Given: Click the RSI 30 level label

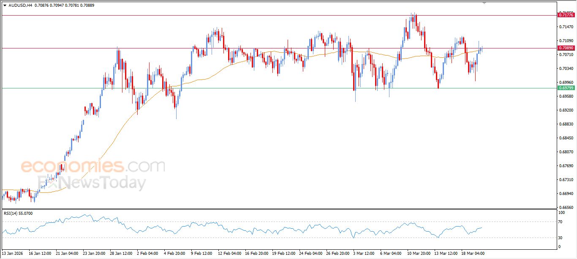Looking at the screenshot, I should tap(560, 238).
